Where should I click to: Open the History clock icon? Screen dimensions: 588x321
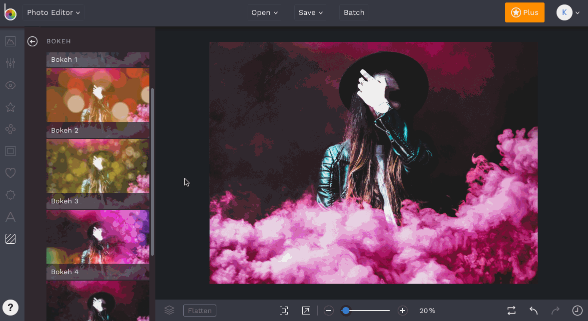coord(578,311)
